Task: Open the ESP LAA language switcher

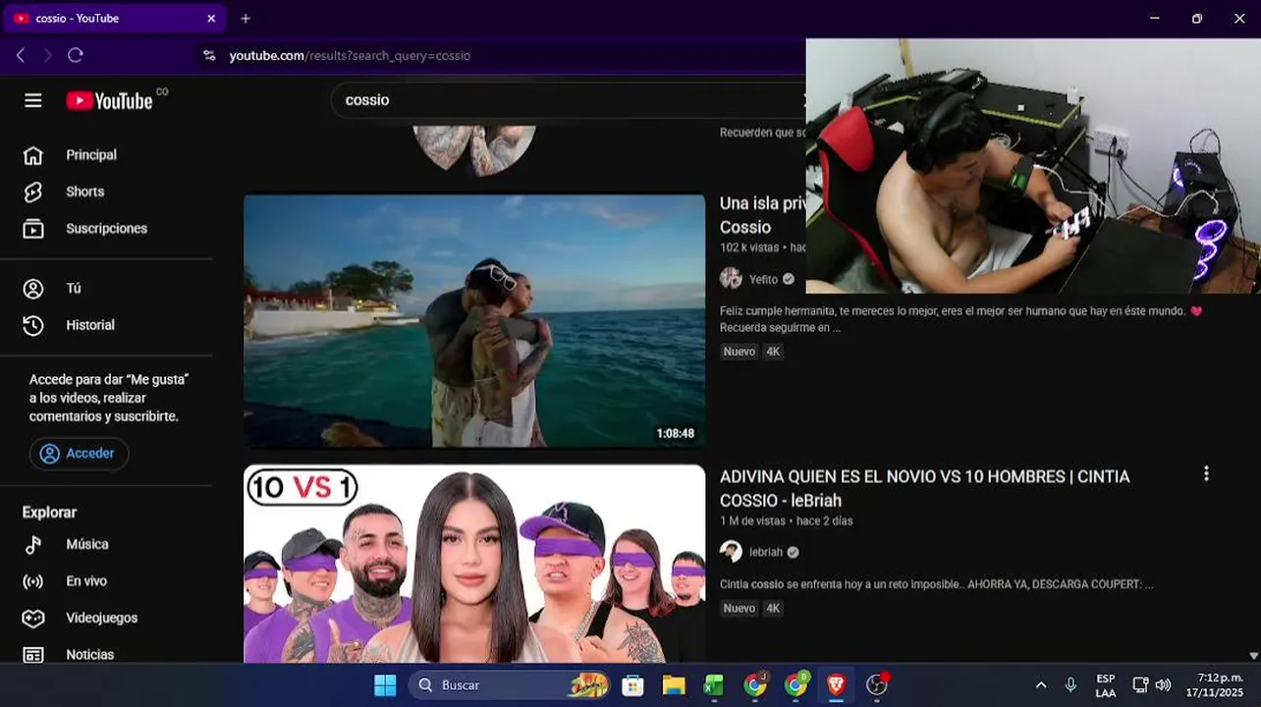Action: point(1106,685)
